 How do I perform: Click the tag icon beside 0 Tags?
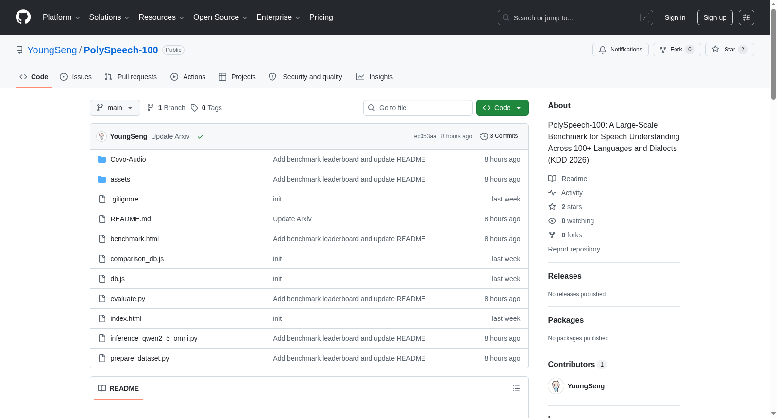194,108
